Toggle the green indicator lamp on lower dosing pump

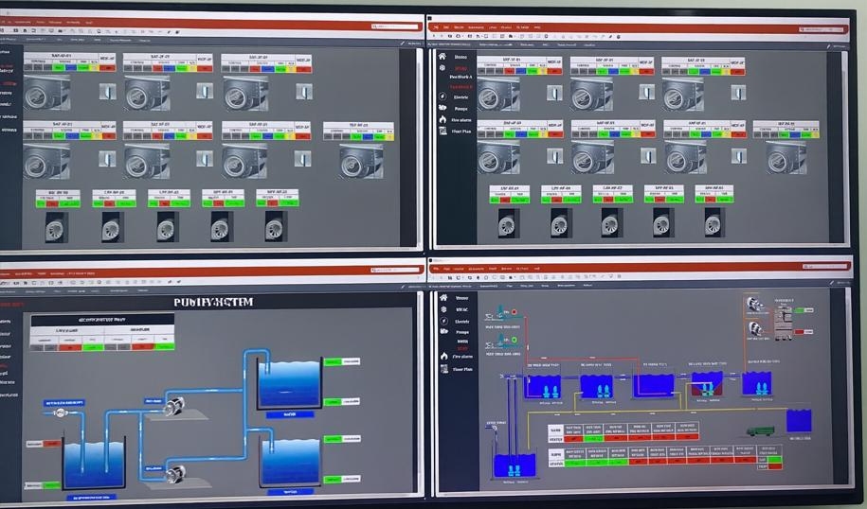point(515,340)
